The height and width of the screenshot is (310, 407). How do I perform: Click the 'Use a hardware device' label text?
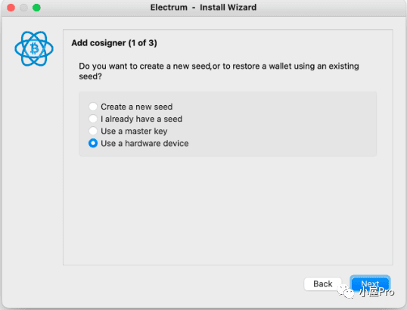tap(144, 144)
